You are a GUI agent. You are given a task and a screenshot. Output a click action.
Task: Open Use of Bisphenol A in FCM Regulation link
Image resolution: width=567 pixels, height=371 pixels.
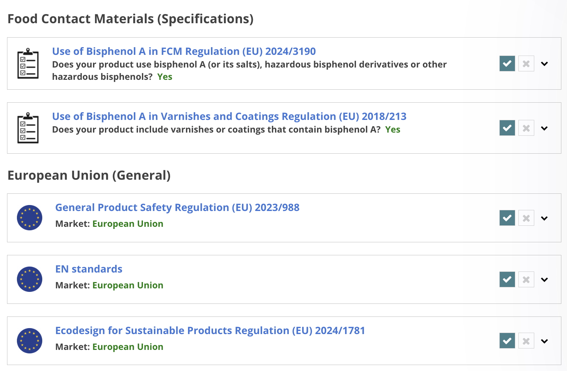pos(184,51)
